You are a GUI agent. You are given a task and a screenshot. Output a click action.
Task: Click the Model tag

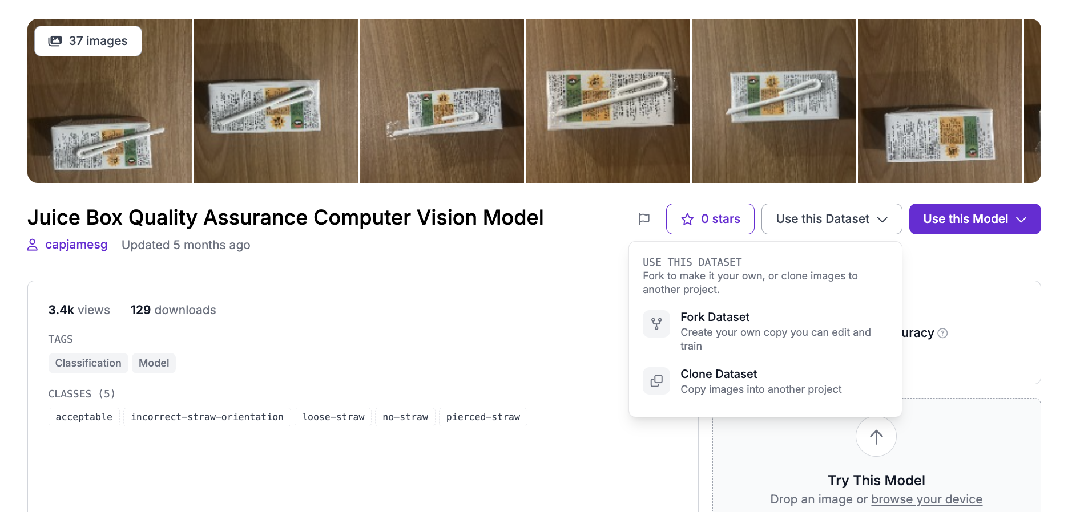click(x=154, y=363)
